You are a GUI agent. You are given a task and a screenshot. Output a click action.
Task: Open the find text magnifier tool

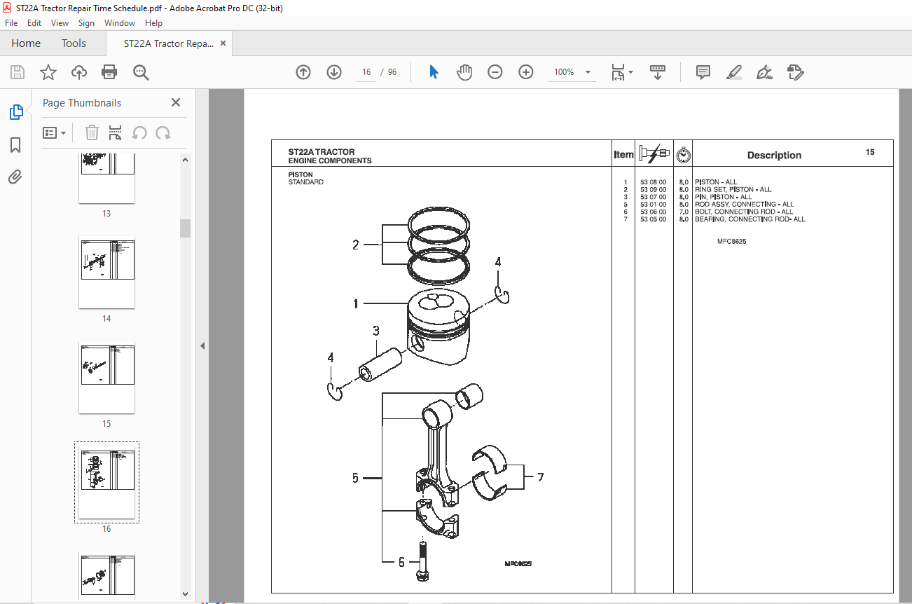coord(141,72)
